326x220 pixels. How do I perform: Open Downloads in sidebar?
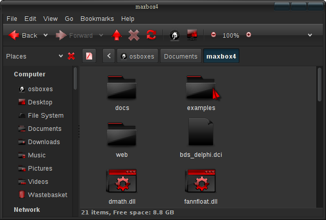point(44,142)
